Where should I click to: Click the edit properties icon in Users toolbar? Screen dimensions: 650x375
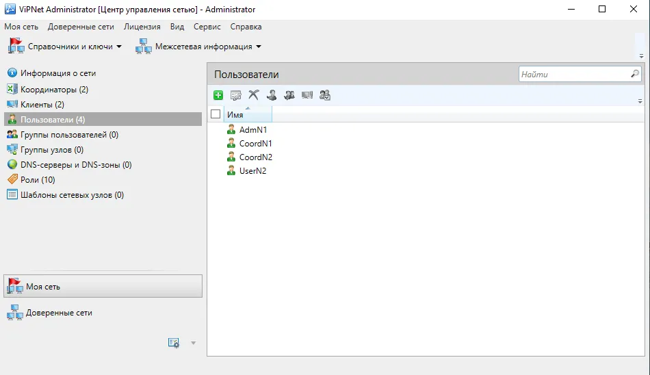(x=236, y=95)
